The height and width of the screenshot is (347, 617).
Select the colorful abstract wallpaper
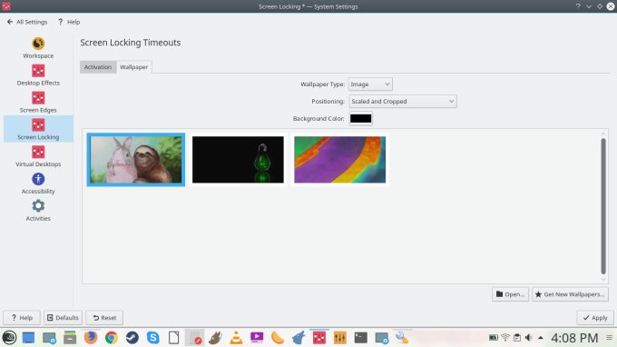point(339,160)
